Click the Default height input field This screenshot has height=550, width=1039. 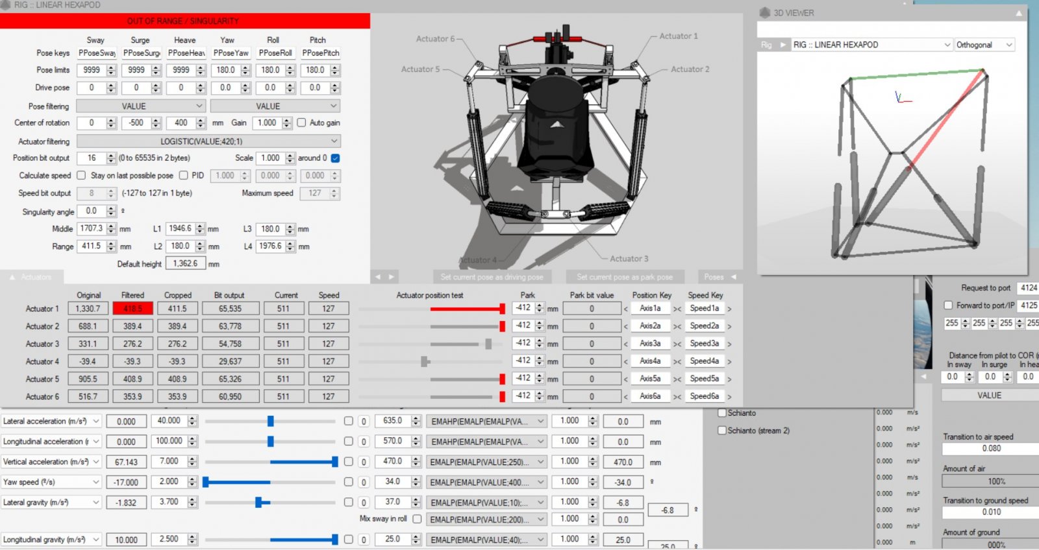[x=185, y=263]
